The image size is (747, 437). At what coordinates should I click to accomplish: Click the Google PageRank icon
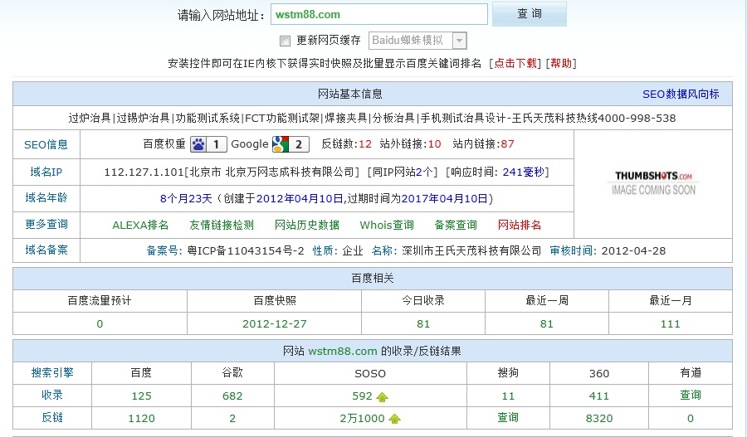[290, 144]
